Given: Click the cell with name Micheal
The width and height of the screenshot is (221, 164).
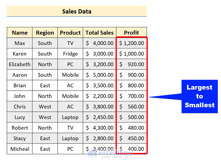Looking at the screenshot, I should [20, 149].
